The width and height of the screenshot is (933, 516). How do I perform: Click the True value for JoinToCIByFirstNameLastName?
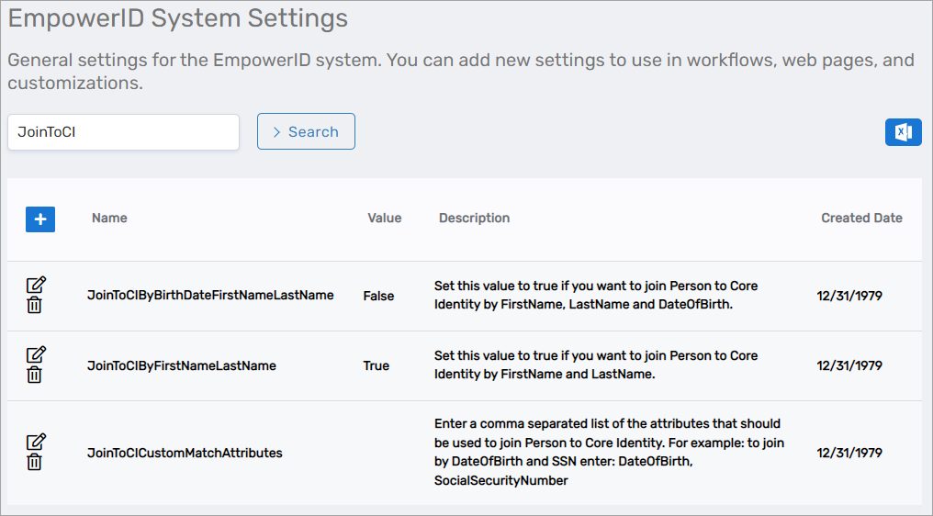point(376,365)
